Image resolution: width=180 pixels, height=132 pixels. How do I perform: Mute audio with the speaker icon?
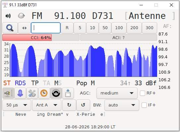(x=8, y=16)
